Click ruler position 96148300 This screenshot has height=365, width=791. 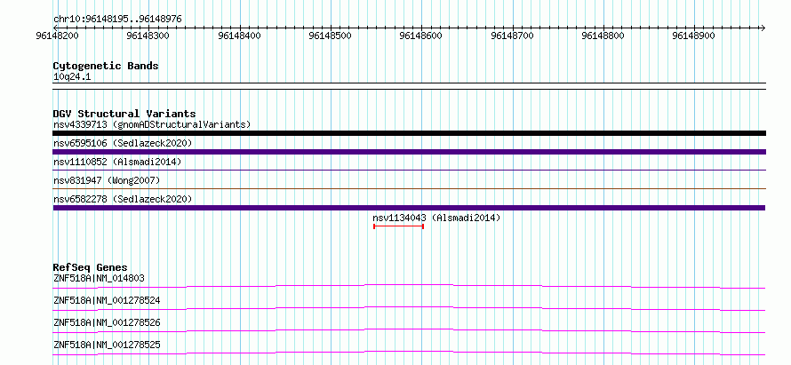[148, 36]
